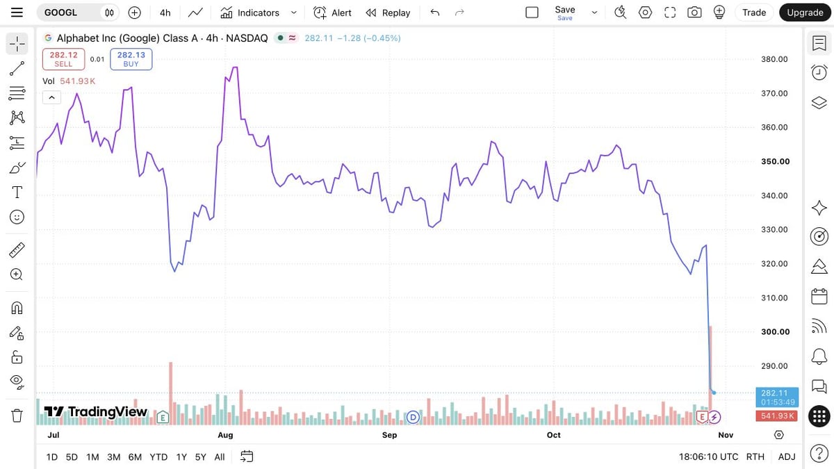The height and width of the screenshot is (469, 834).
Task: Open the chart style line selector
Action: tap(195, 13)
